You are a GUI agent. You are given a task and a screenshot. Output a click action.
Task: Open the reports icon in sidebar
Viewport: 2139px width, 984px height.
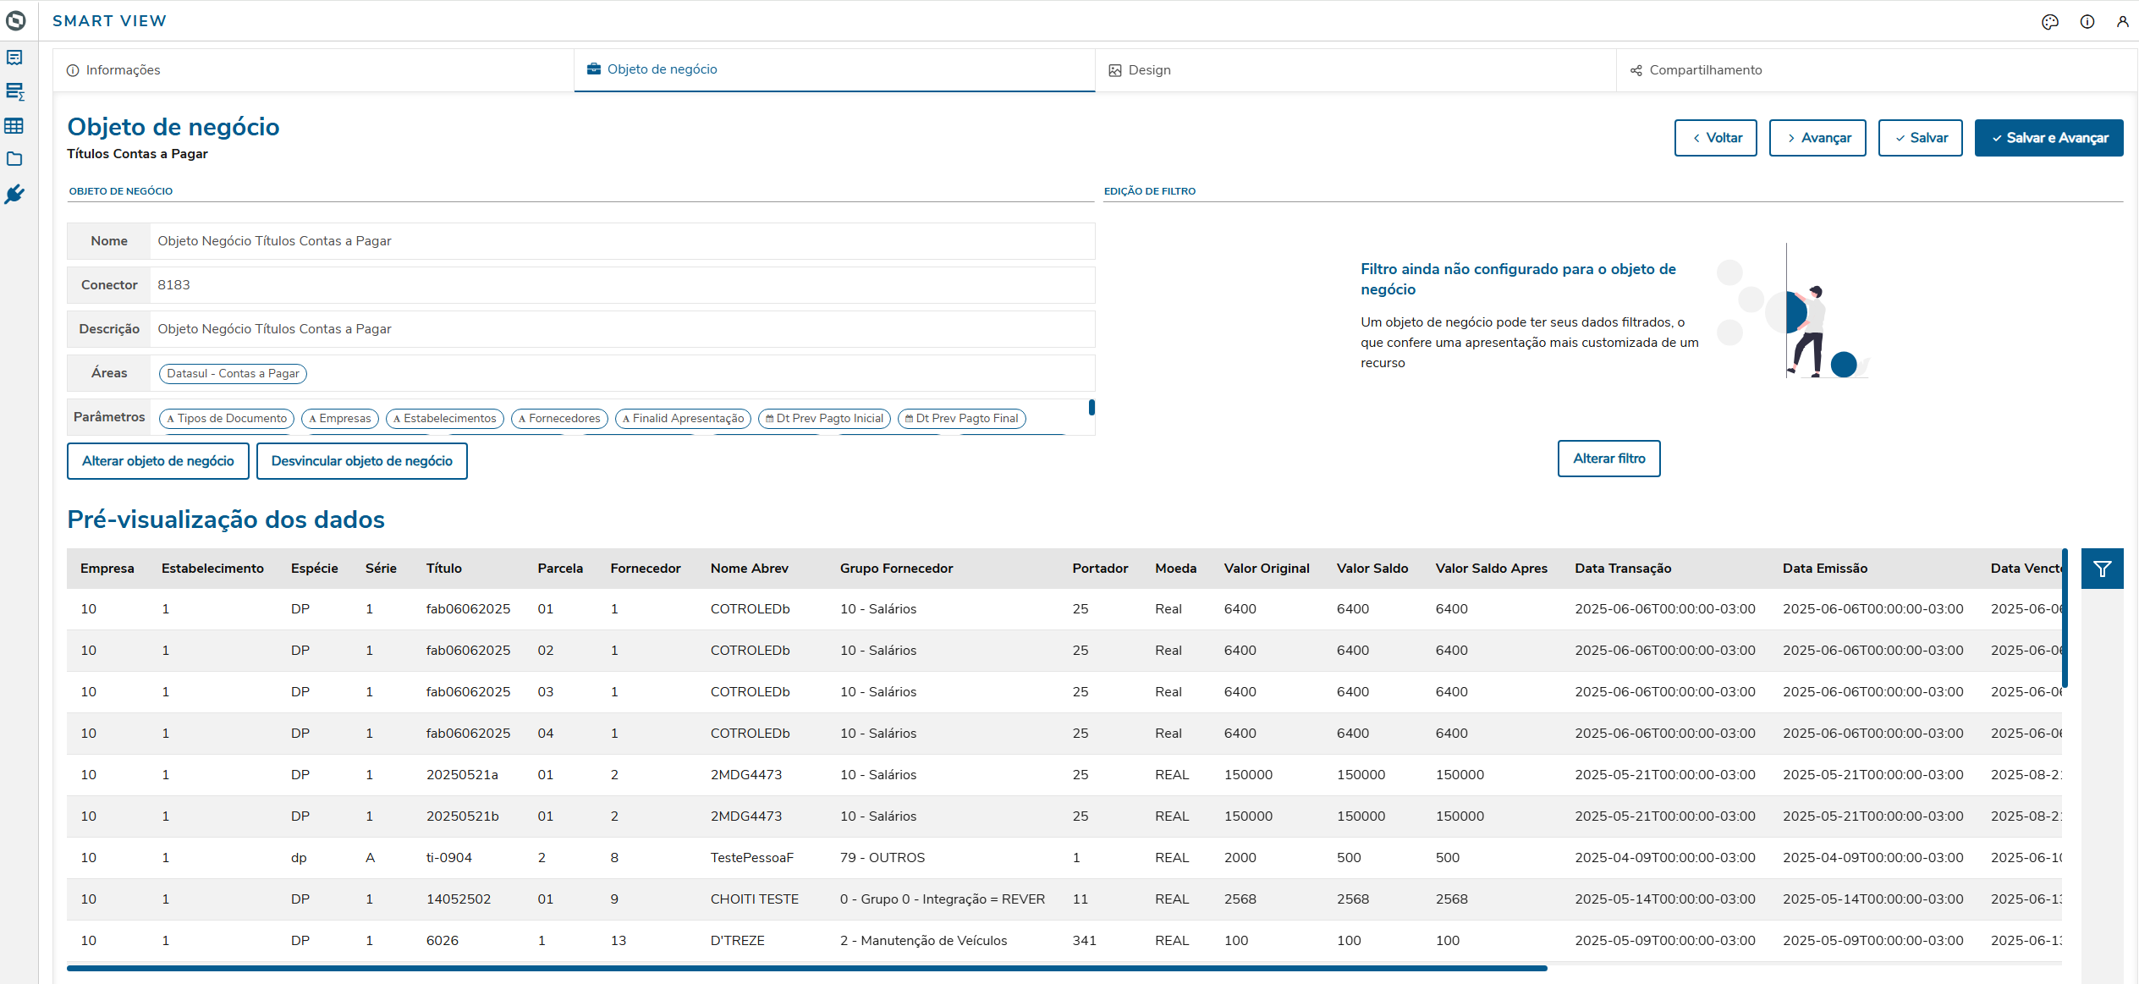14,58
